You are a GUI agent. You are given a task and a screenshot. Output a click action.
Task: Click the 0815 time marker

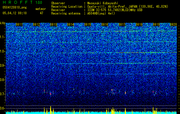pyautogui.click(x=88, y=25)
